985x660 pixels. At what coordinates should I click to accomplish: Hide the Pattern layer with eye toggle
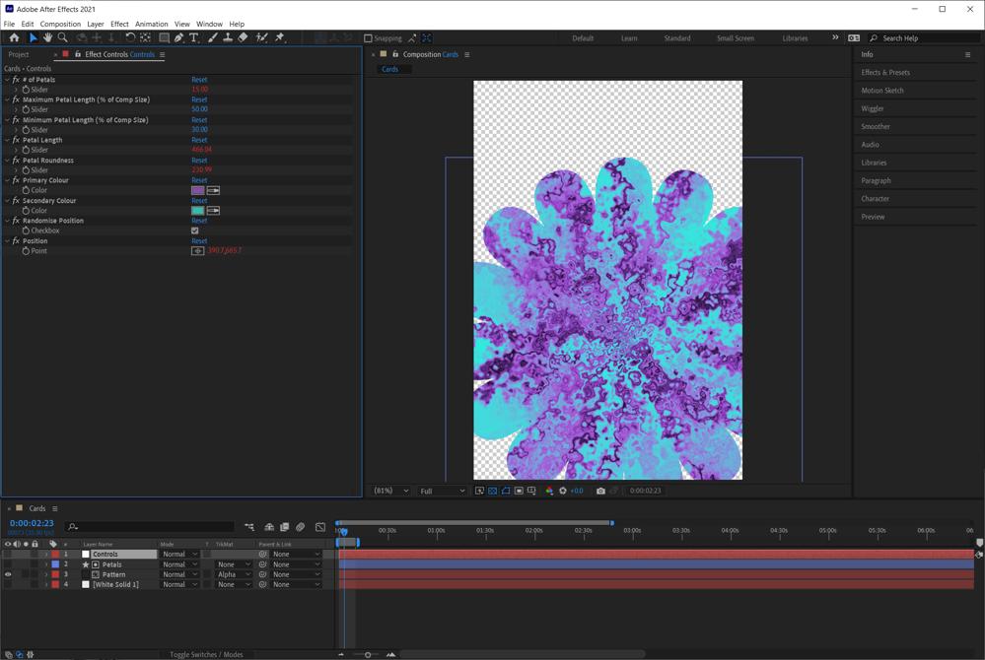click(x=8, y=574)
